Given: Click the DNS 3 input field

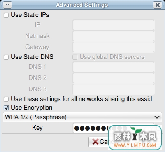Looking at the screenshot, I should point(114,89).
